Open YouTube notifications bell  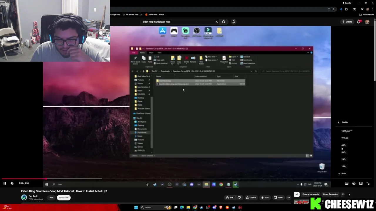[x=359, y=22]
